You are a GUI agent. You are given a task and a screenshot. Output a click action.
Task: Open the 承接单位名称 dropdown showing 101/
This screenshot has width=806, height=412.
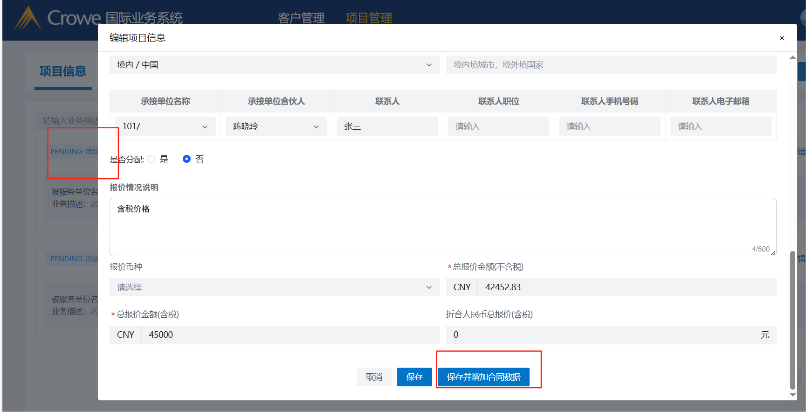pyautogui.click(x=165, y=126)
